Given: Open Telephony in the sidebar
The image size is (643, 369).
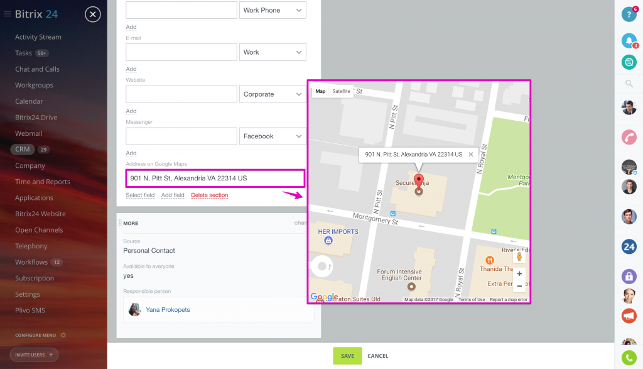Looking at the screenshot, I should (31, 246).
